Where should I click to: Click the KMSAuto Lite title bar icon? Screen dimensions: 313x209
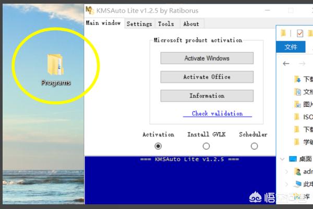click(90, 10)
